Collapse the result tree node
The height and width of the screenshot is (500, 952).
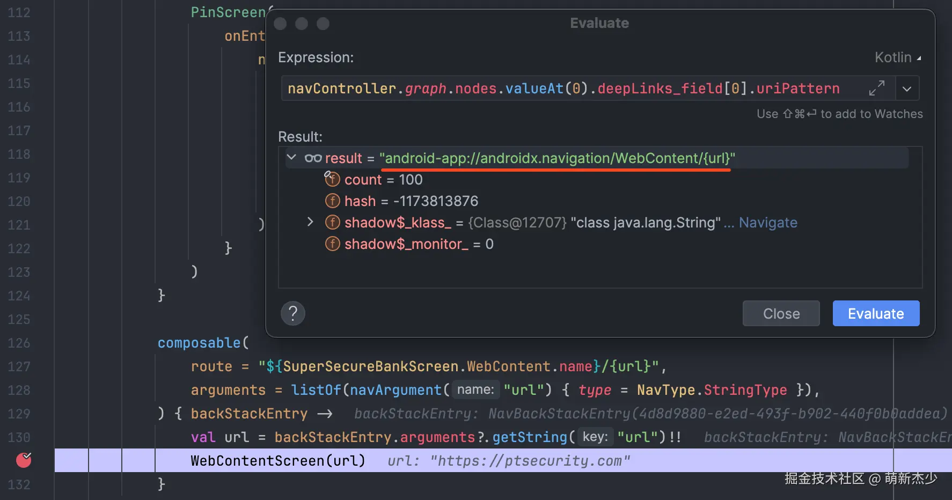(291, 157)
